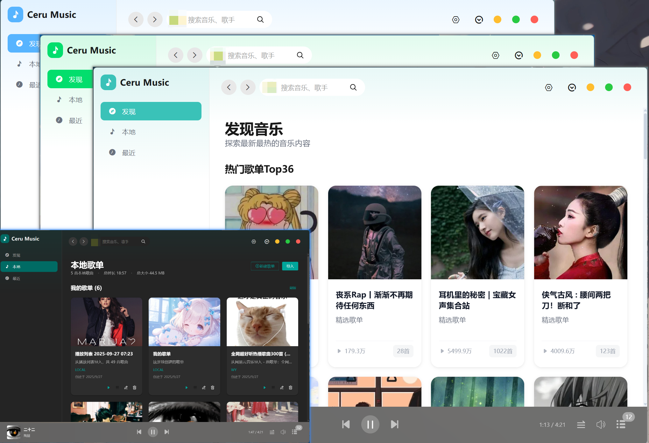The height and width of the screenshot is (443, 649).
Task: Open the chevron-down dropdown in green window titlebar
Action: pyautogui.click(x=518, y=55)
